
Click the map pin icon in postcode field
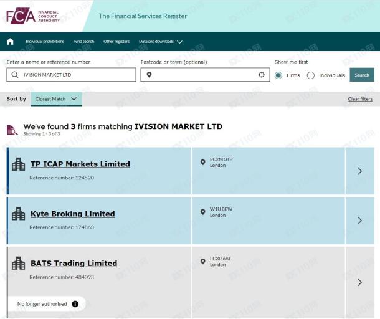(149, 75)
